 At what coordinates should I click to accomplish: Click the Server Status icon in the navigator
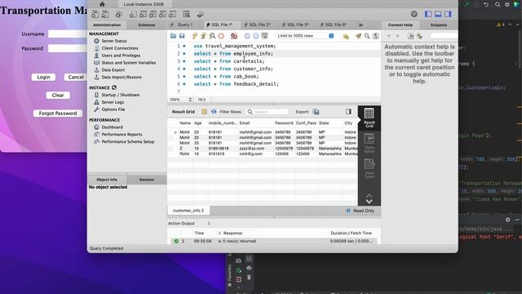(96, 41)
